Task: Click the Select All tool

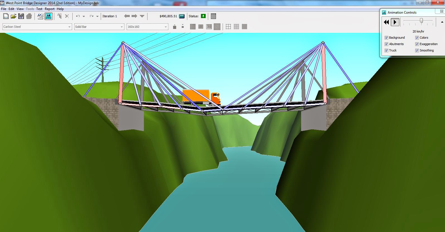Action: coord(60,16)
